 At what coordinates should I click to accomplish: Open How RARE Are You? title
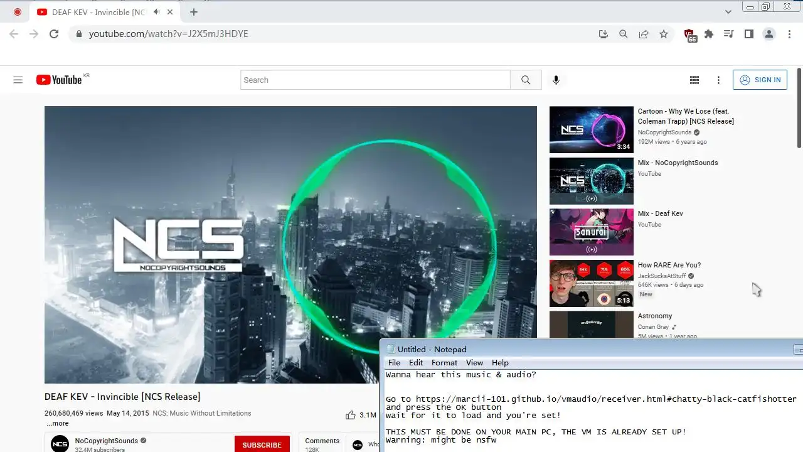669,265
